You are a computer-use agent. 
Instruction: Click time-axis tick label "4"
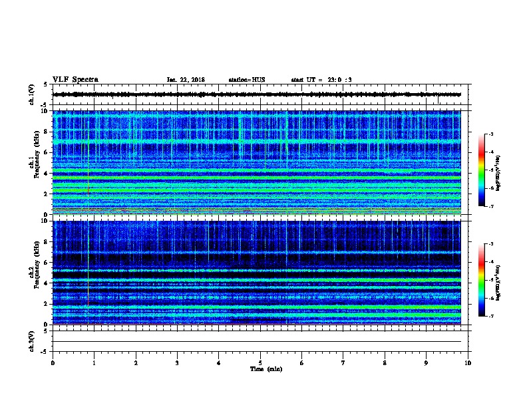pyautogui.click(x=219, y=363)
